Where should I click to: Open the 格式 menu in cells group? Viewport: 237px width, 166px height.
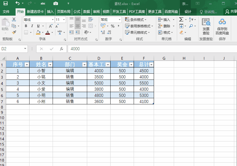165,32
